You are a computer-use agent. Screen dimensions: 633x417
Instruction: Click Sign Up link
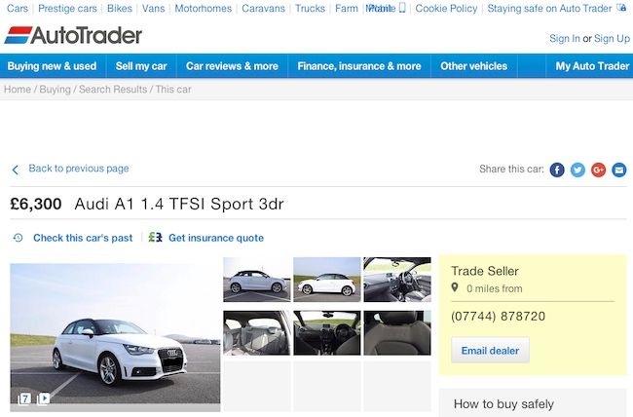click(x=612, y=38)
